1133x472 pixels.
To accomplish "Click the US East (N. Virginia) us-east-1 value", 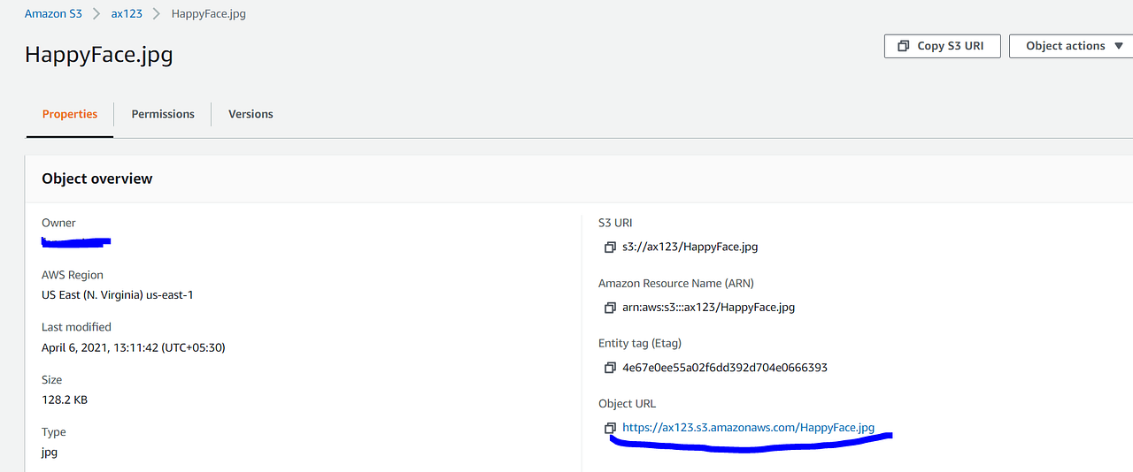I will [x=118, y=295].
